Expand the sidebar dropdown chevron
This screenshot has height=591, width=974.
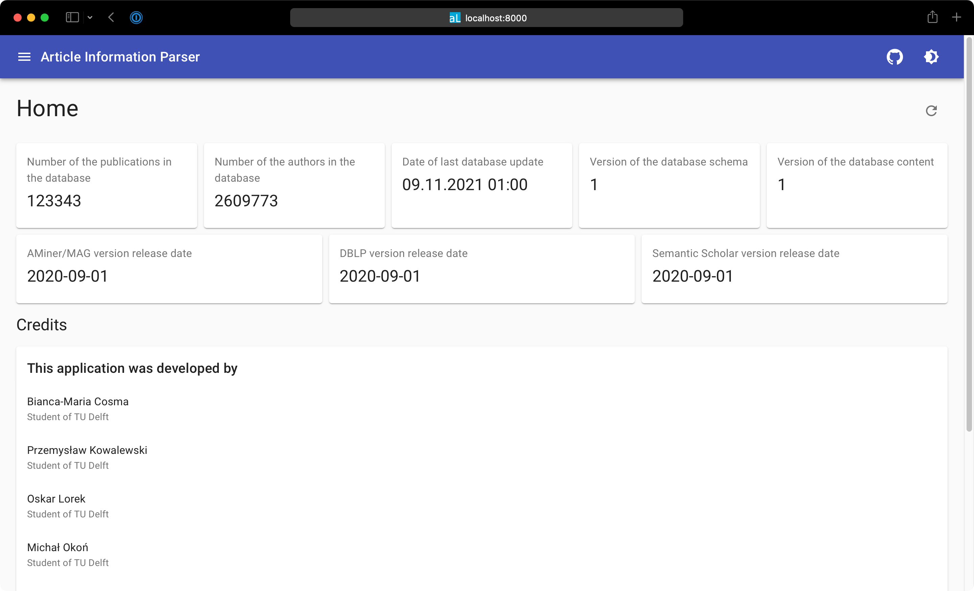click(x=90, y=17)
